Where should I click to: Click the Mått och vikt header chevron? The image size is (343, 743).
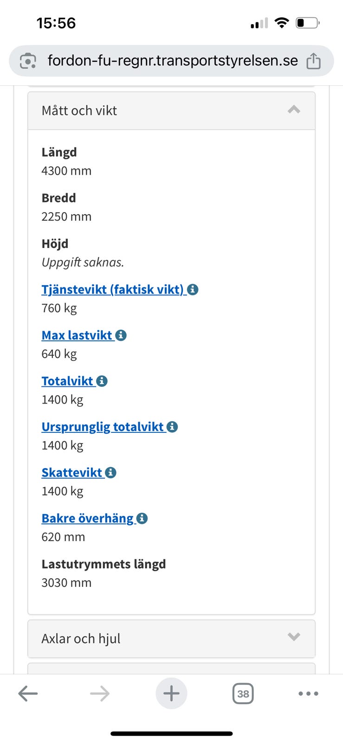[294, 110]
